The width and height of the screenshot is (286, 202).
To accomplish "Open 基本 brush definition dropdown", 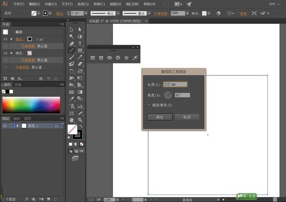I will point(149,13).
